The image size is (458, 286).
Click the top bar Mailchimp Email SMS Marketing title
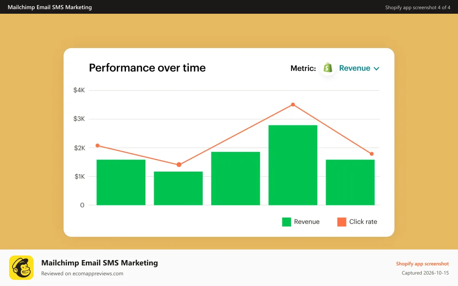click(x=50, y=7)
